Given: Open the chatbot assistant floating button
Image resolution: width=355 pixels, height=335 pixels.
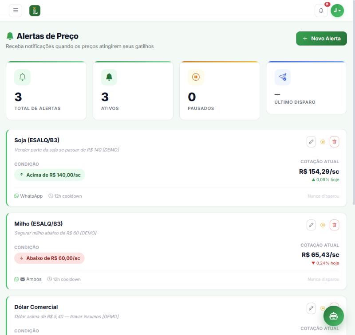Looking at the screenshot, I should (x=334, y=316).
